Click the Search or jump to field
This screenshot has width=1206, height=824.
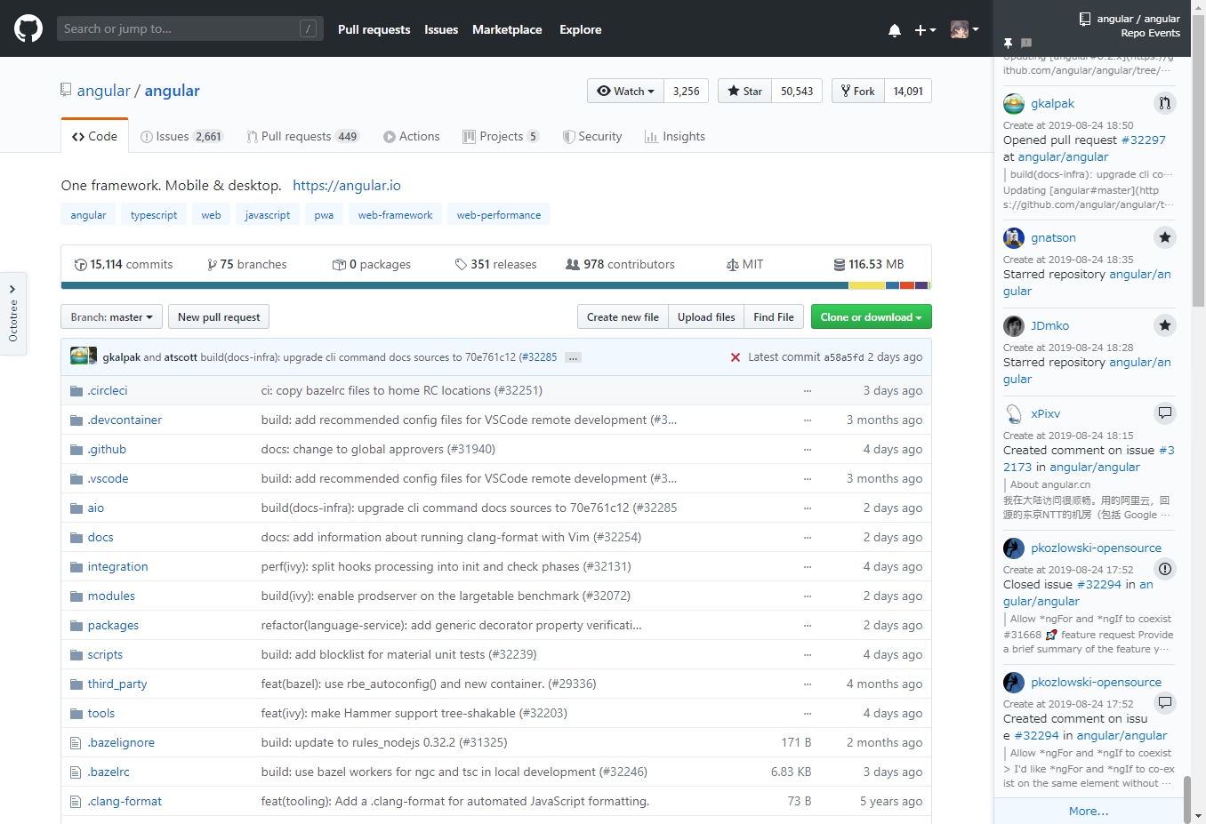click(190, 28)
